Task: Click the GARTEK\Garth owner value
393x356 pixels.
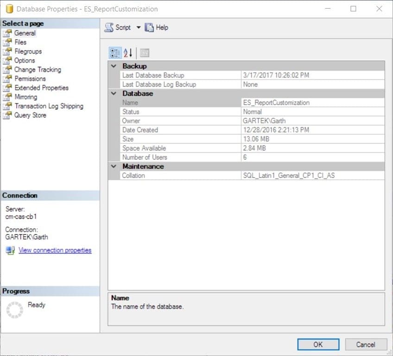Action: pyautogui.click(x=264, y=121)
